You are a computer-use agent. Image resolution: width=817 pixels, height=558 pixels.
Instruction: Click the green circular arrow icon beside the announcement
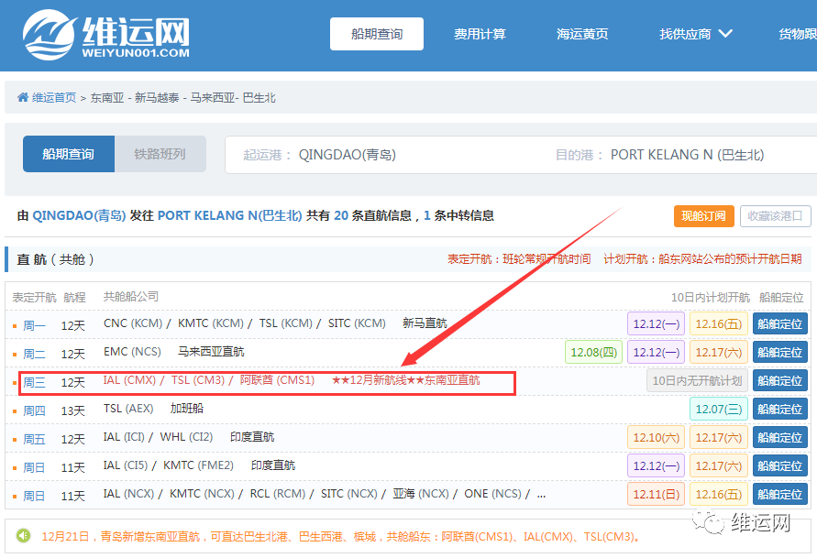point(25,533)
